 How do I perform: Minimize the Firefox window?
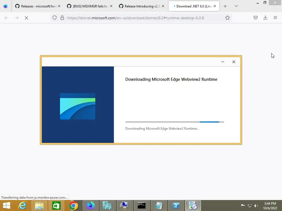(x=258, y=3)
